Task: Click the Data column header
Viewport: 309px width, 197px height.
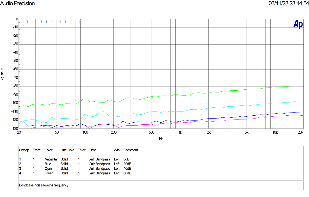Action: (93, 150)
